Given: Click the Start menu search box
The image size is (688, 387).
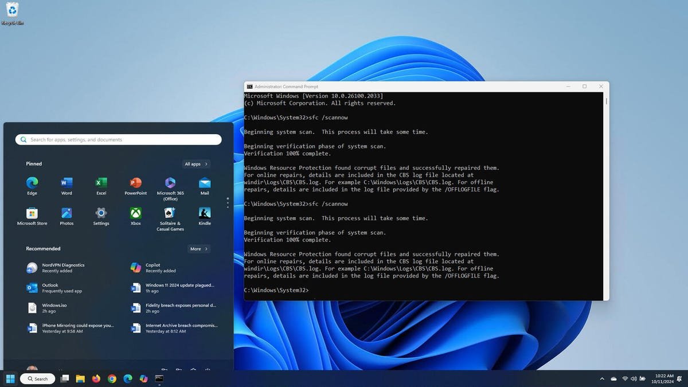Looking at the screenshot, I should point(119,139).
